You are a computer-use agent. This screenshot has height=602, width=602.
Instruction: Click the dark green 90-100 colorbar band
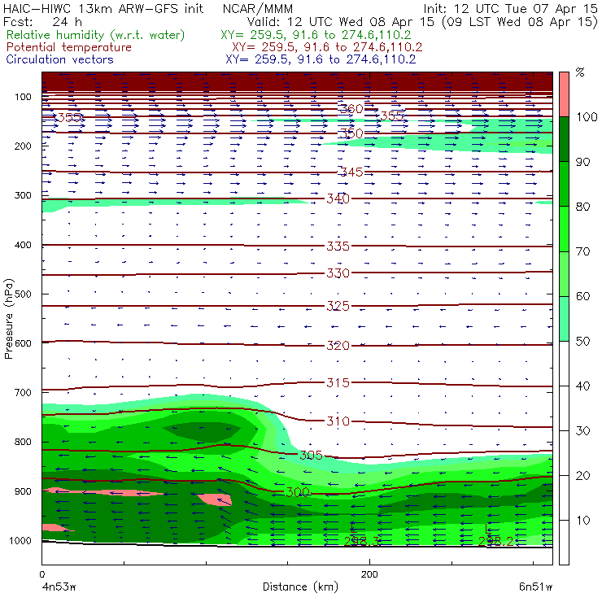(564, 139)
